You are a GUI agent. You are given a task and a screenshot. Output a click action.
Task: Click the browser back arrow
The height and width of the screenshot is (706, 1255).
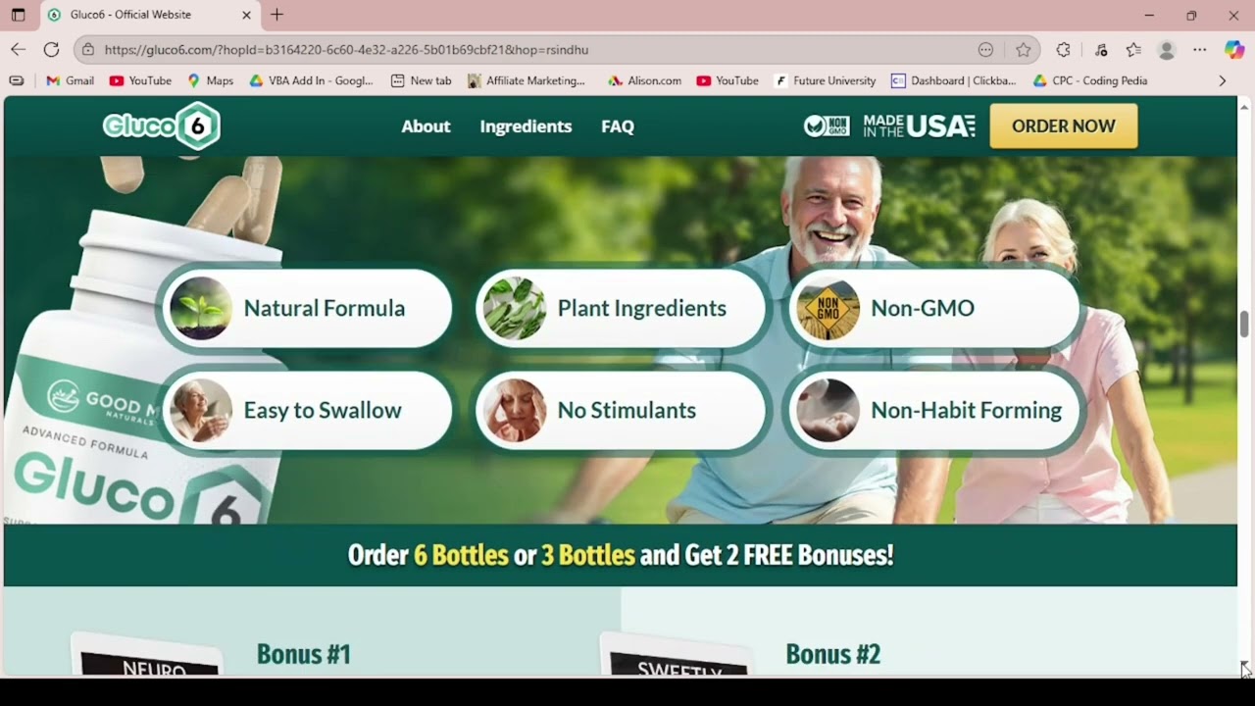[18, 49]
